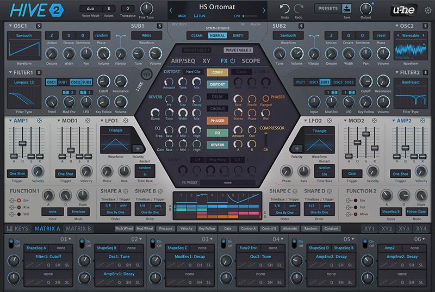The height and width of the screenshot is (292, 435).
Task: Save preset with the Save icon
Action: point(347,8)
